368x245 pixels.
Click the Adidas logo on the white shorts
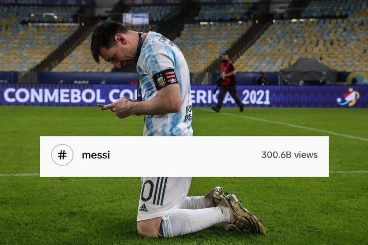point(144,208)
